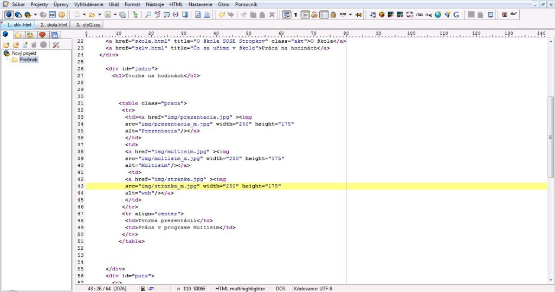Viewport: 555px width, 292px height.
Task: Click the open file folder icon
Action: (92, 15)
